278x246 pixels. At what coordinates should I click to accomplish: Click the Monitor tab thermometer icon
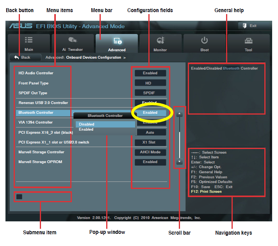pyautogui.click(x=160, y=40)
